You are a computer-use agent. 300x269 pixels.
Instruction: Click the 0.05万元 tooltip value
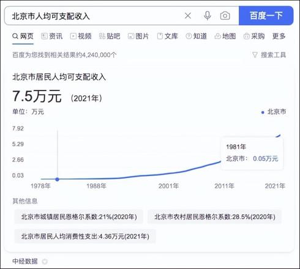(266, 158)
